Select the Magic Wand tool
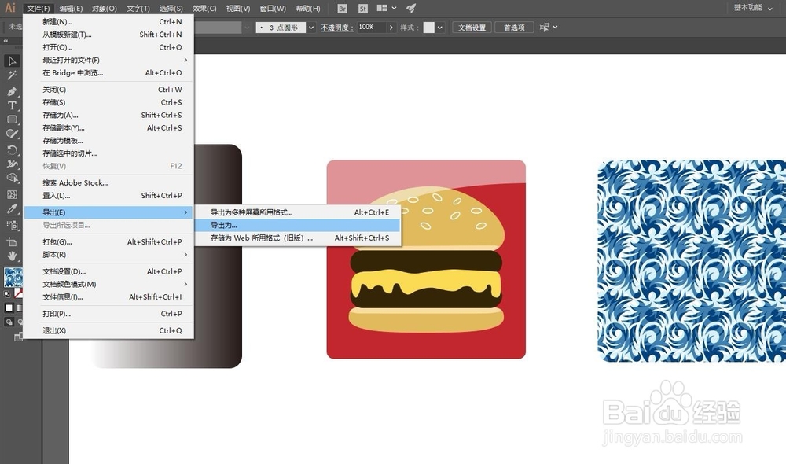The width and height of the screenshot is (786, 464). tap(12, 75)
